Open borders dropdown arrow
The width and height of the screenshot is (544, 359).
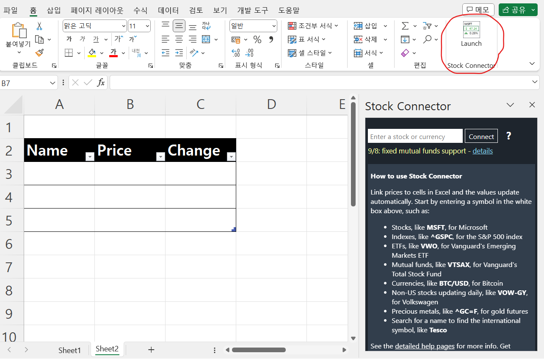tap(79, 53)
